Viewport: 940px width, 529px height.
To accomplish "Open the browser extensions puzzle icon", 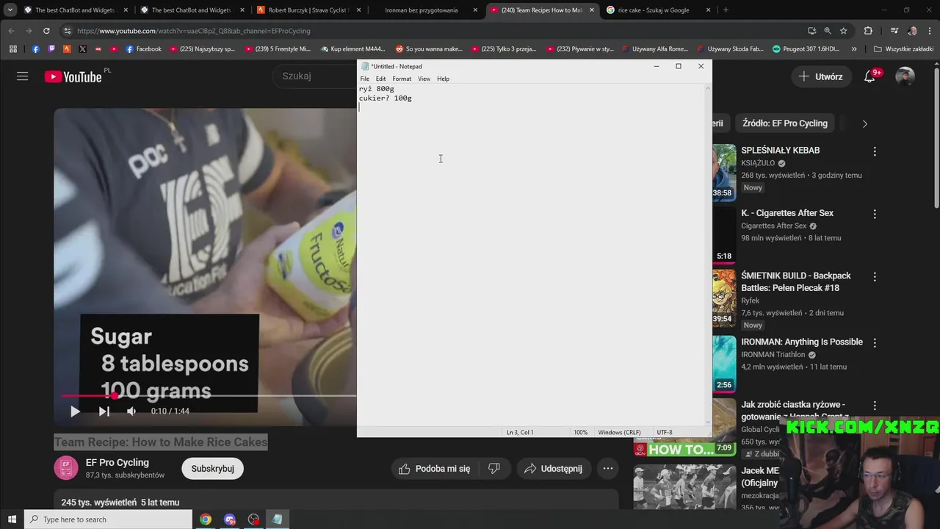I will [x=868, y=31].
